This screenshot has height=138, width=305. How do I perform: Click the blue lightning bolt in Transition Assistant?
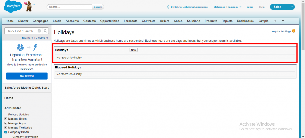(x=35, y=47)
